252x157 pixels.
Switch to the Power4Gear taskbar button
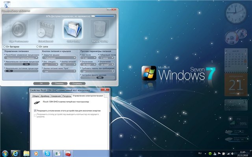coord(58,153)
